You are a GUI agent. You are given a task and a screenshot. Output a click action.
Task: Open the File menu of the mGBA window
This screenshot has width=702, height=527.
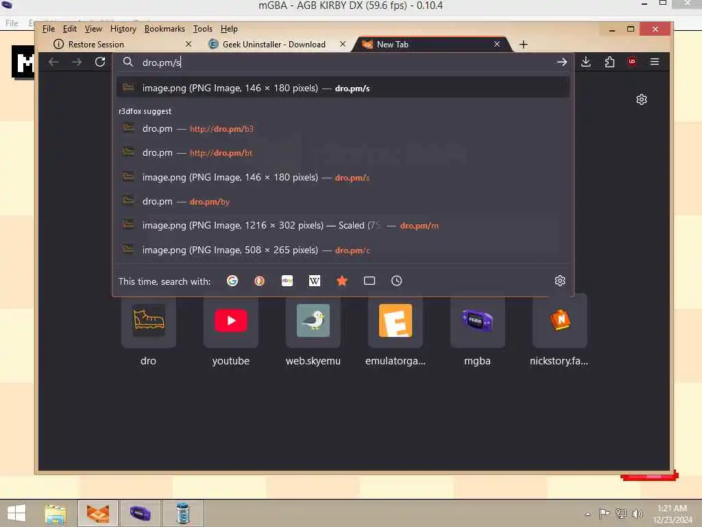tap(12, 23)
